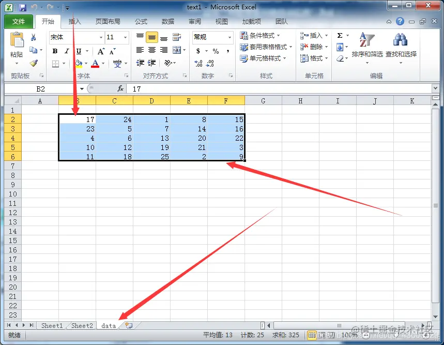The width and height of the screenshot is (444, 345).
Task: Click the Name Box showing B2
Action: (41, 89)
